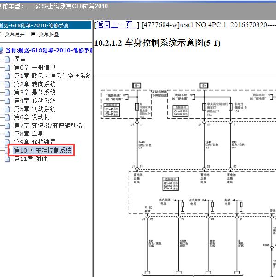Click the page icon beside 第1章

point(7,76)
